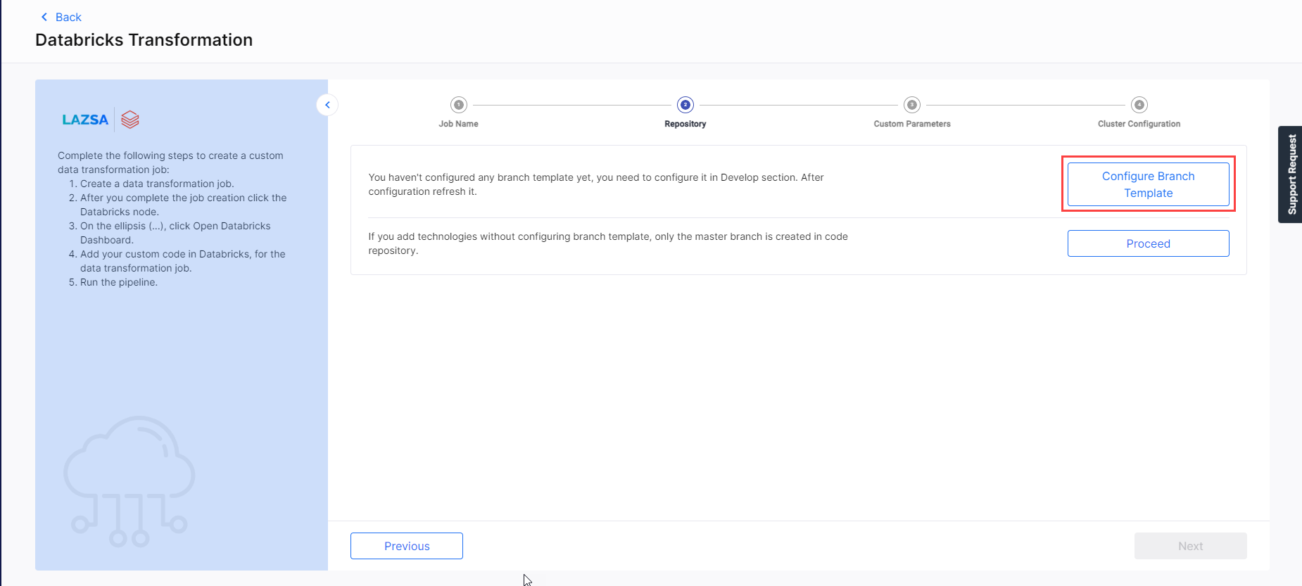Go to Previous step
The image size is (1302, 586).
(x=407, y=546)
